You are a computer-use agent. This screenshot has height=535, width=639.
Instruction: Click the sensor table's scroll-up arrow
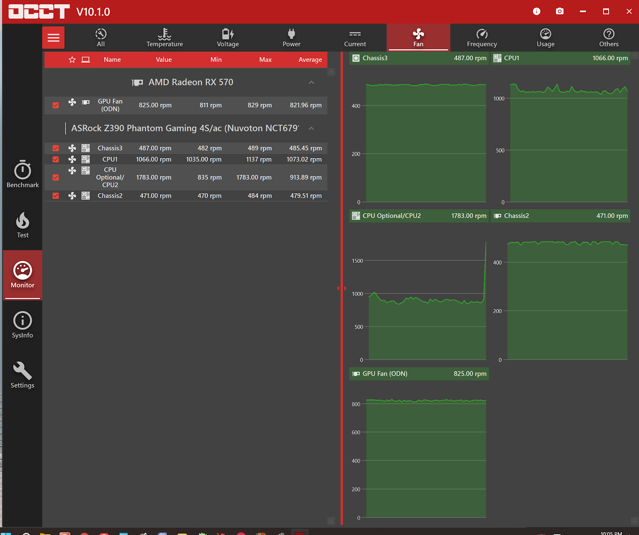pos(331,72)
